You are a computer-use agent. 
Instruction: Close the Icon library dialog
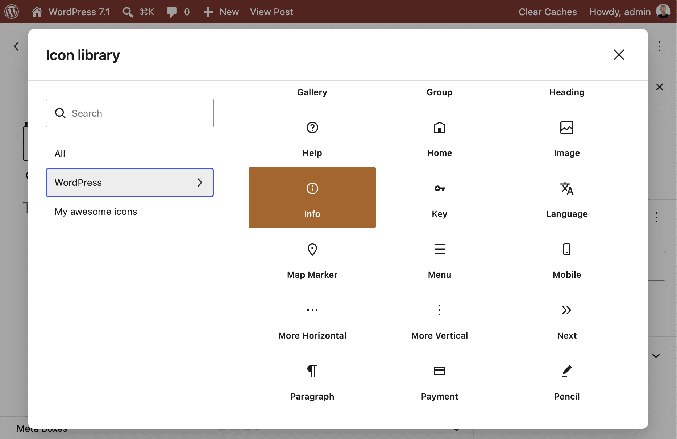pyautogui.click(x=619, y=55)
